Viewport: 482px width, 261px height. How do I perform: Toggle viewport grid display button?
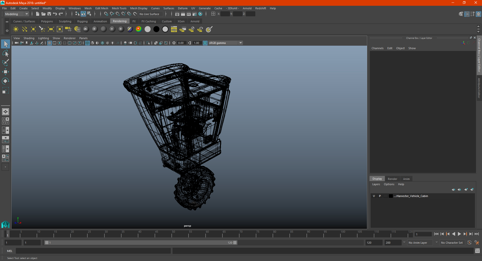pyautogui.click(x=49, y=43)
